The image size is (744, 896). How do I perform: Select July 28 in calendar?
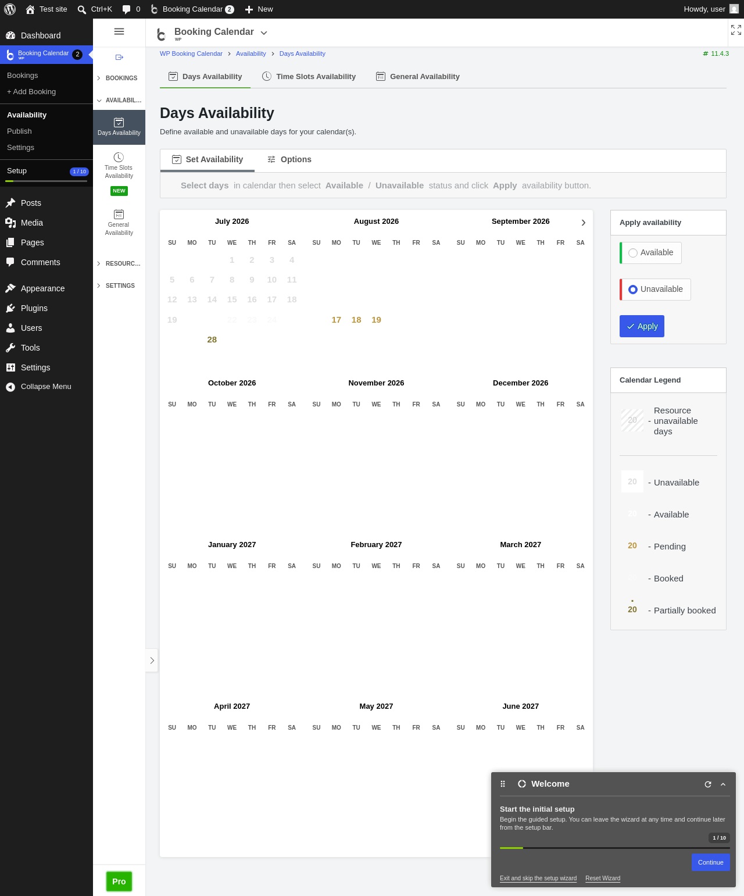click(x=212, y=340)
